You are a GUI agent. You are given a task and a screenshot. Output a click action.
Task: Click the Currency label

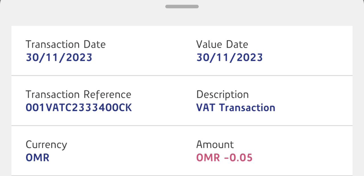click(x=46, y=144)
